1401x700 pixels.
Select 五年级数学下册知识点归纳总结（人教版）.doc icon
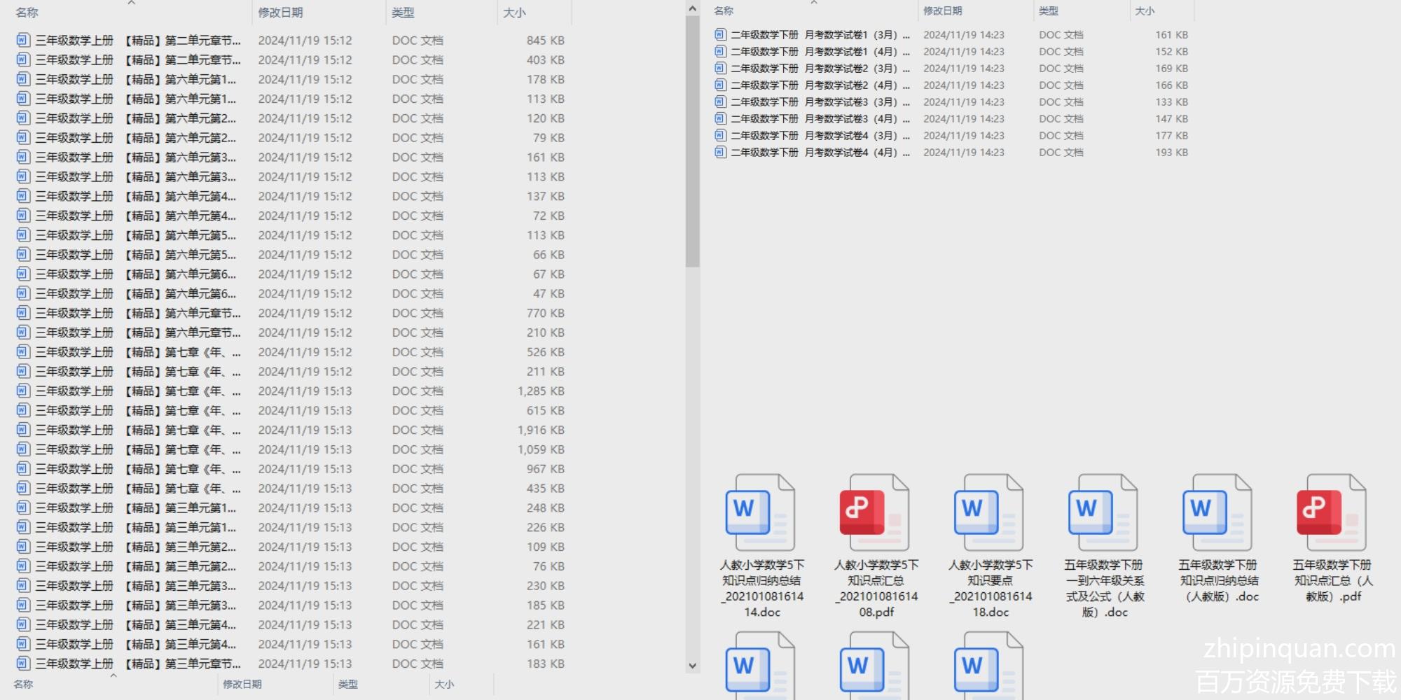tap(1217, 512)
